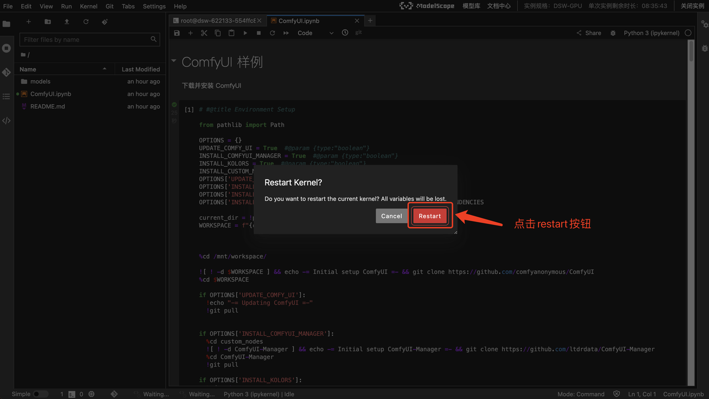This screenshot has width=709, height=399.
Task: Click the ModelScope logo
Action: tap(427, 6)
